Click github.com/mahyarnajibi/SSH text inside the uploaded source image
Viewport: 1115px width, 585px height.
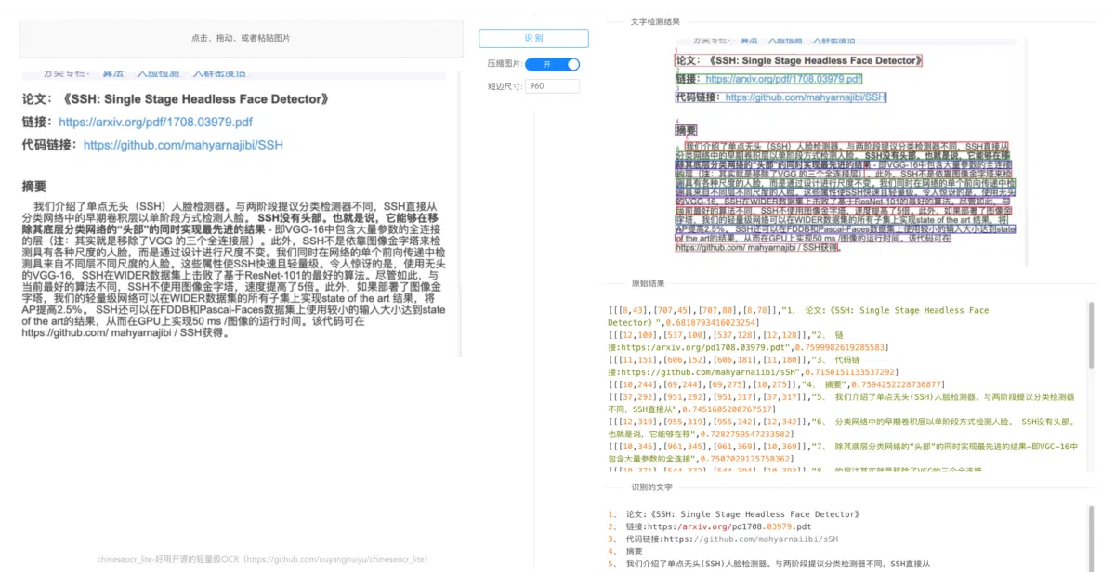(x=183, y=145)
